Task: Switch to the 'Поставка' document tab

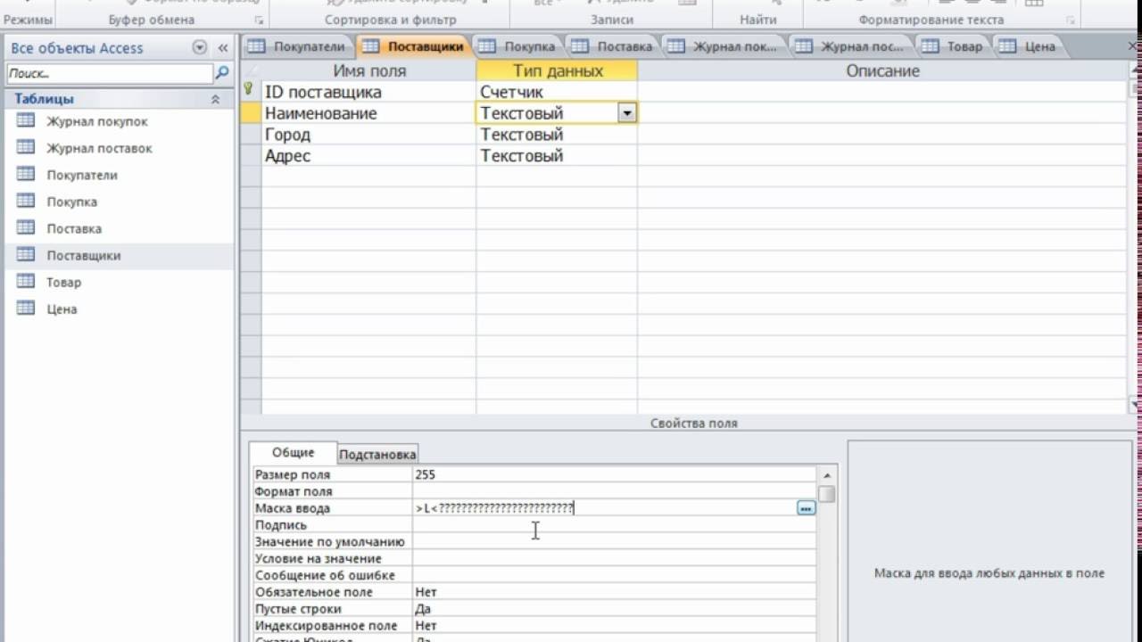Action: coord(614,46)
